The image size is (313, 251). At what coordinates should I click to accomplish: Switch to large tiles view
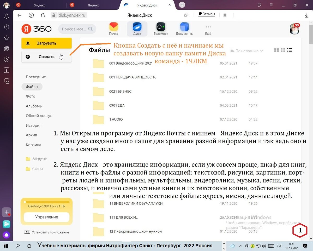[277, 50]
